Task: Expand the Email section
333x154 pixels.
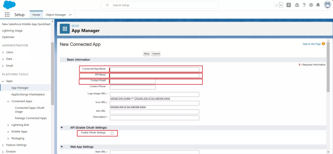Action: pos(3,66)
